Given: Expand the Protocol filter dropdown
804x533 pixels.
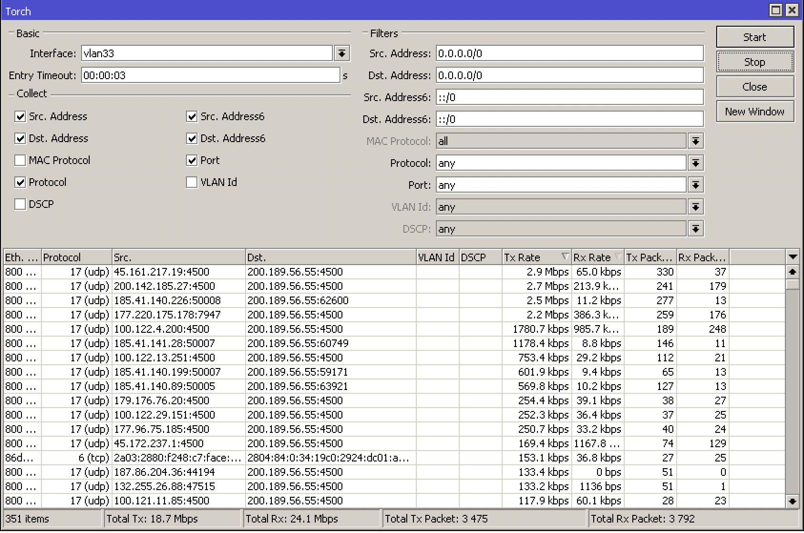Looking at the screenshot, I should [x=696, y=163].
